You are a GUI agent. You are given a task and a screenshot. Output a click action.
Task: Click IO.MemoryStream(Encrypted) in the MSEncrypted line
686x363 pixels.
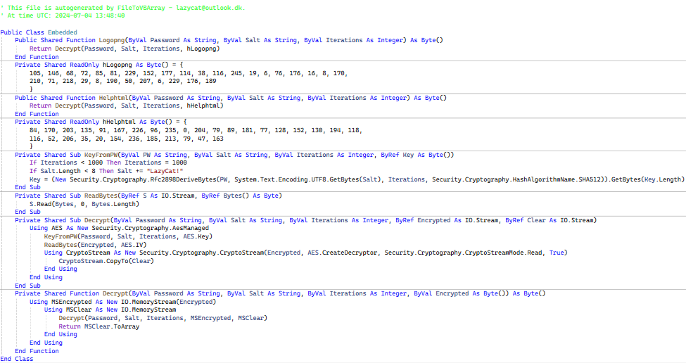(168, 302)
